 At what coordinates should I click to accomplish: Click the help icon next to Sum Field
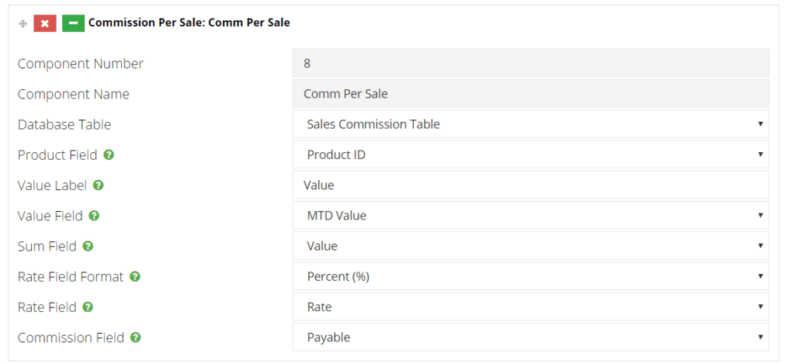(88, 246)
